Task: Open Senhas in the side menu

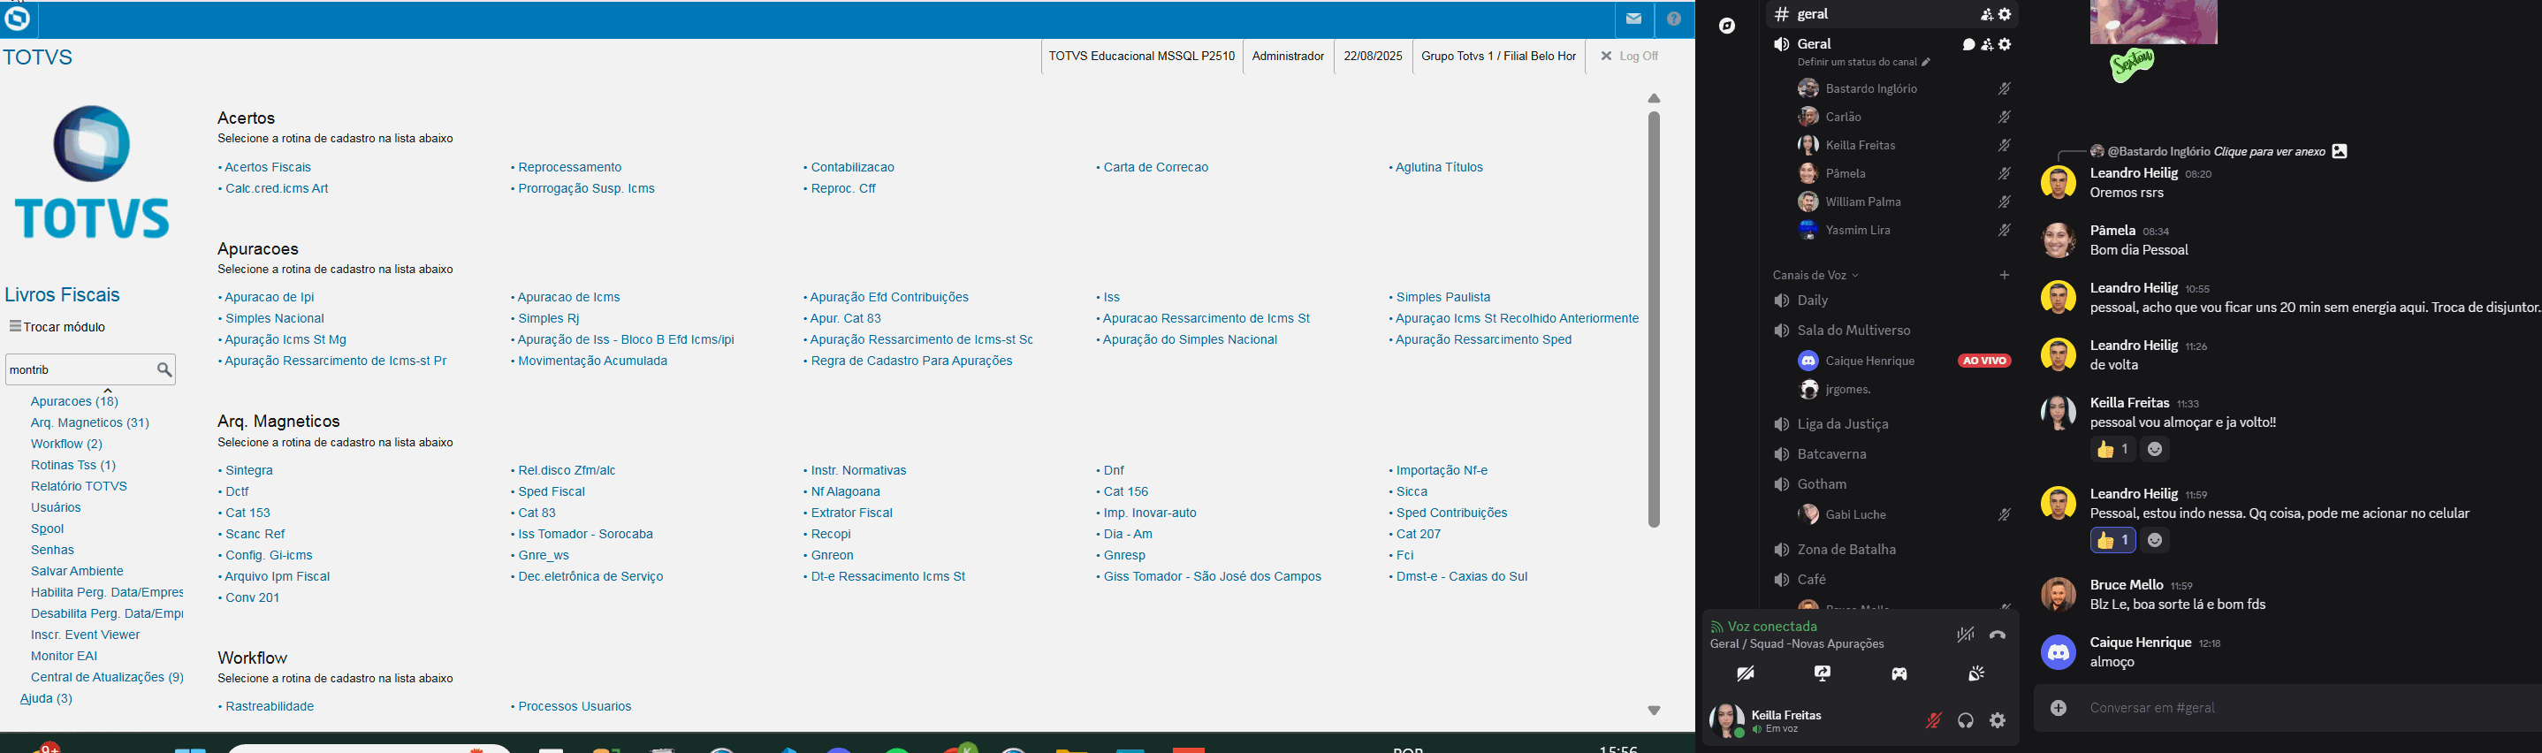Action: pyautogui.click(x=52, y=550)
